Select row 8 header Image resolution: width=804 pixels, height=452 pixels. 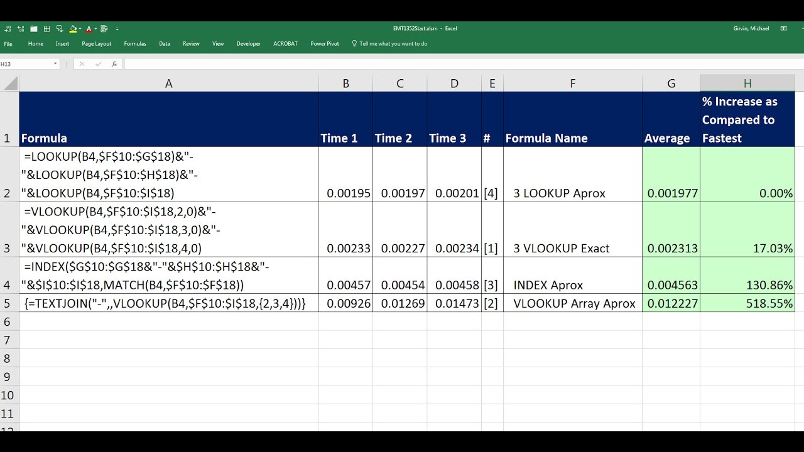coord(9,358)
